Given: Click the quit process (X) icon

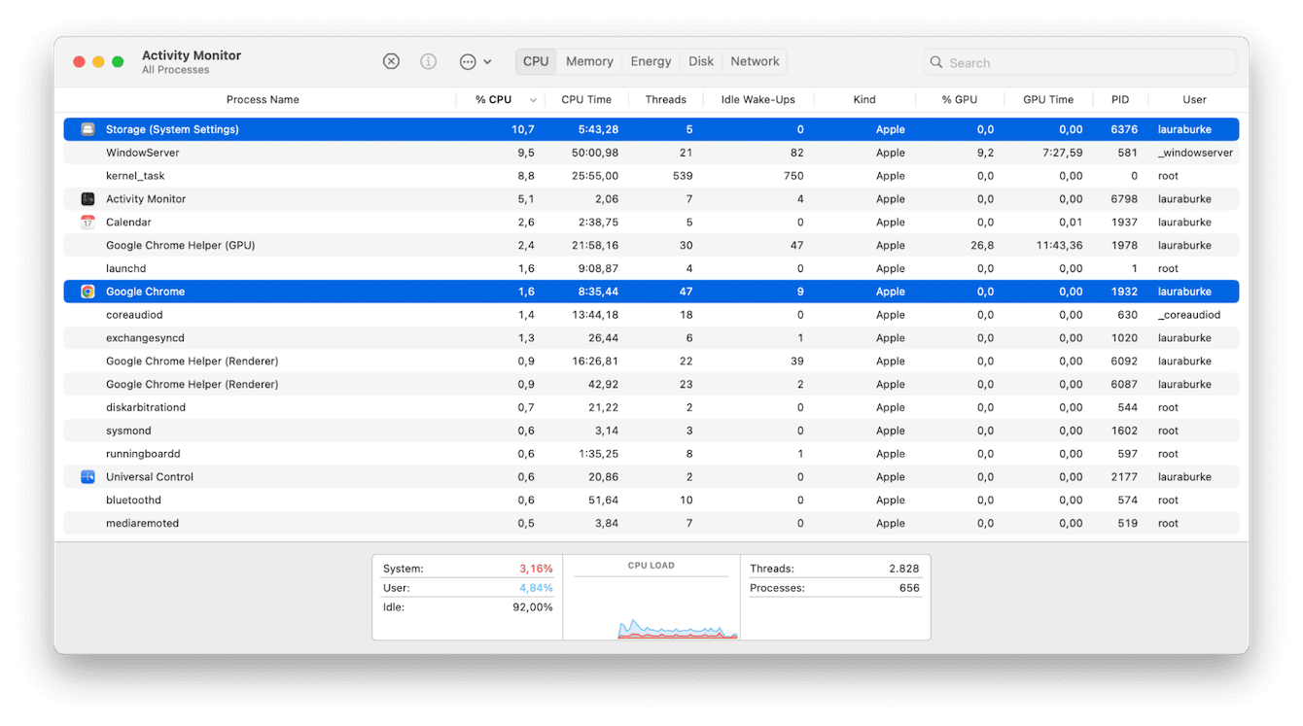Looking at the screenshot, I should coord(391,60).
